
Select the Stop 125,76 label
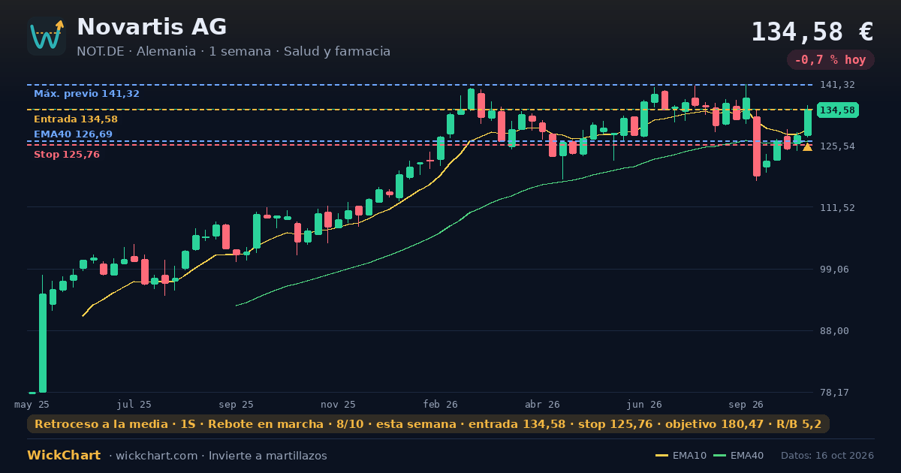coord(67,155)
